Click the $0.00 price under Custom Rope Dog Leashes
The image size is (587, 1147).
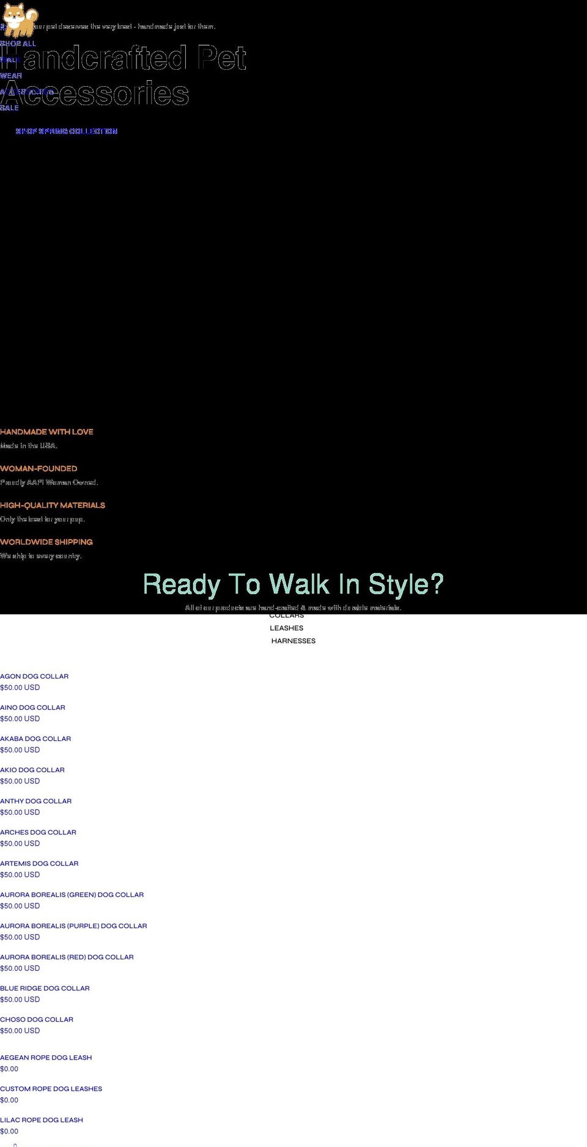point(9,1101)
